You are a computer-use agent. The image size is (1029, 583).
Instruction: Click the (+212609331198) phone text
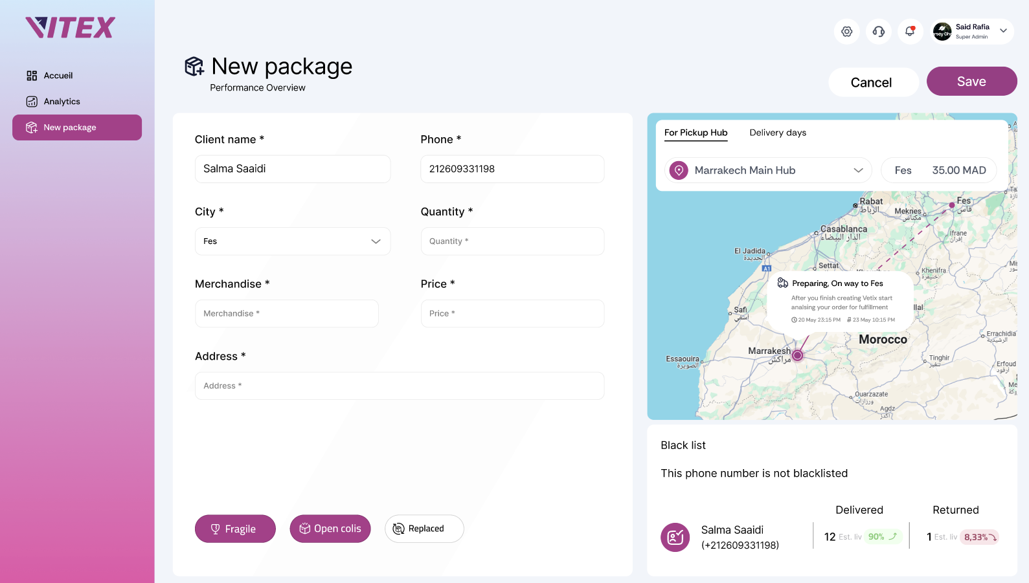(740, 545)
